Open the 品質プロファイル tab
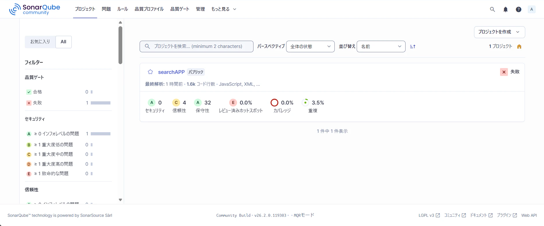 149,9
